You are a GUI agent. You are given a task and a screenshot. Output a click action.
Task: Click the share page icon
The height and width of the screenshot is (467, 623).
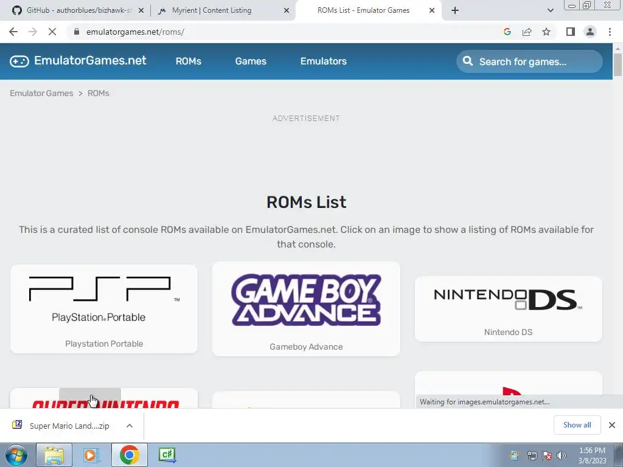[527, 32]
